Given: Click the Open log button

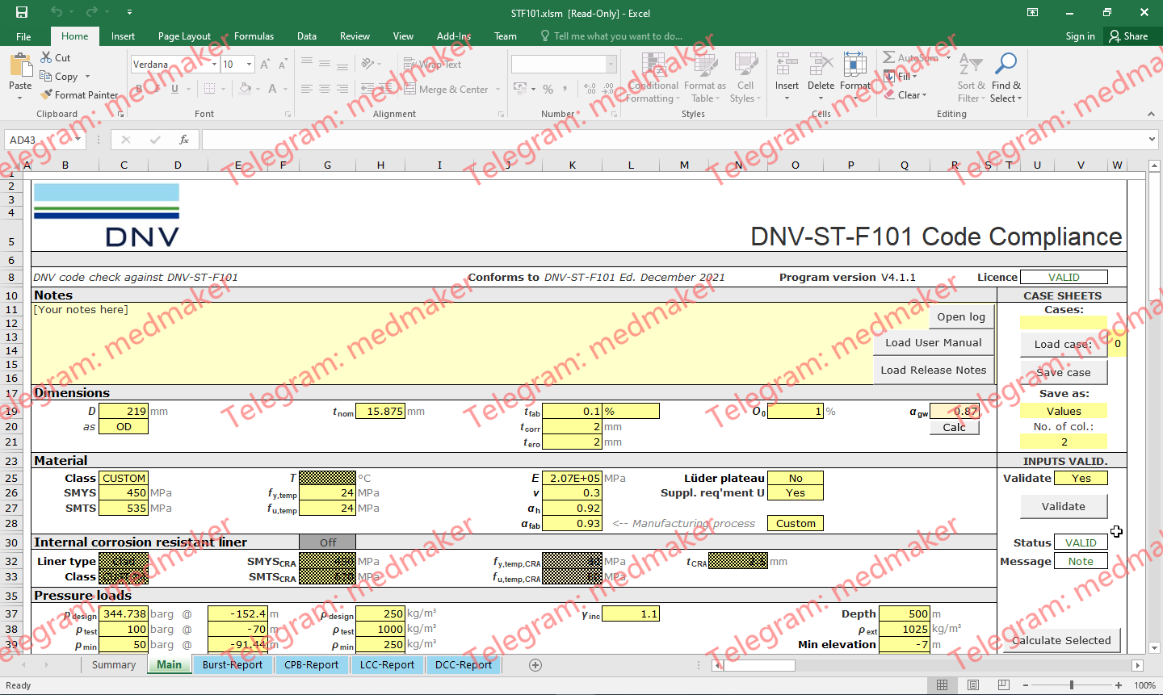Looking at the screenshot, I should click(961, 317).
